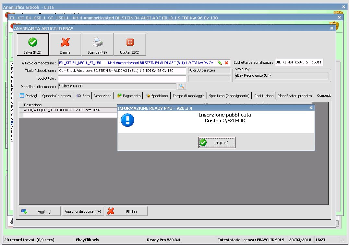Click 'Ready Pro V20.3.4' in the status bar
349x245 pixels.
tap(163, 240)
